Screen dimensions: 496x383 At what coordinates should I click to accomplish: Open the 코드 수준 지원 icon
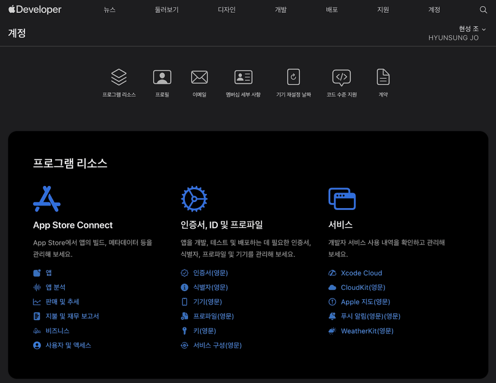(341, 77)
